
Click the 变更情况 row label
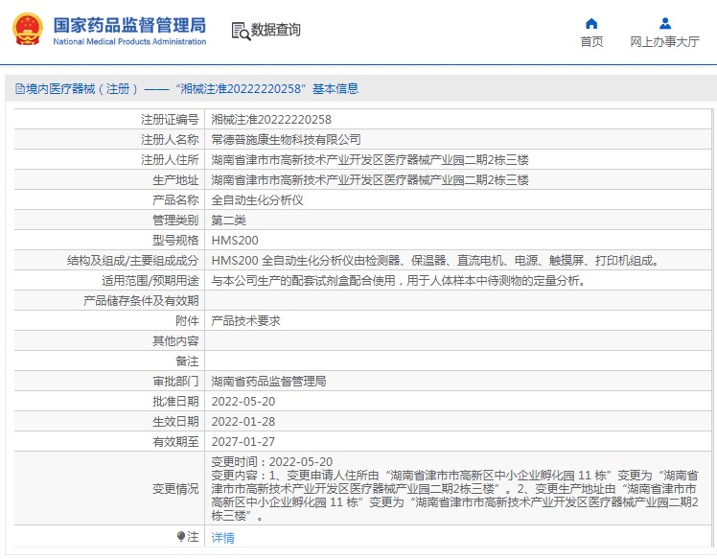click(x=175, y=489)
